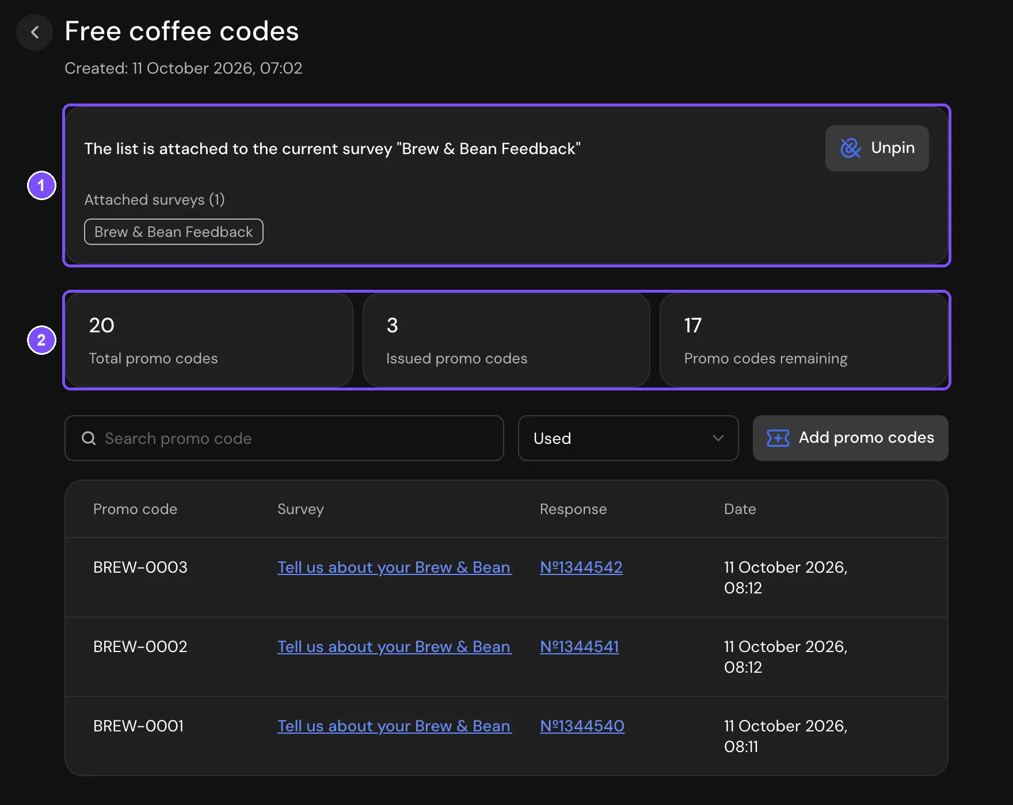Select the Brew & Bean Feedback survey chip
The width and height of the screenshot is (1013, 805).
click(x=174, y=232)
